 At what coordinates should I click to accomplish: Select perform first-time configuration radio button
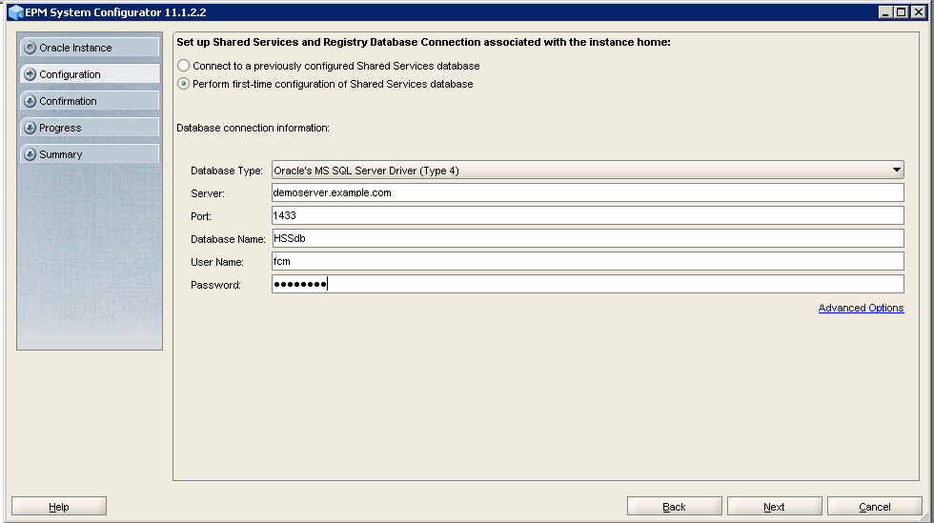point(184,84)
